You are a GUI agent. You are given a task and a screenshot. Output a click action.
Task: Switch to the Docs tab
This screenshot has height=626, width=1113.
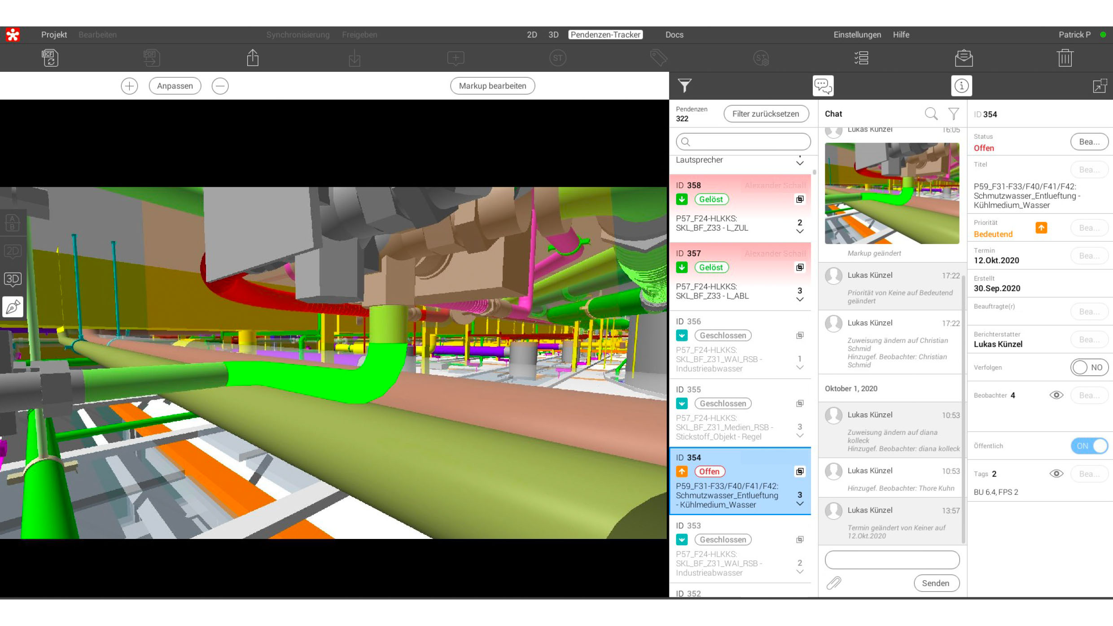(674, 35)
